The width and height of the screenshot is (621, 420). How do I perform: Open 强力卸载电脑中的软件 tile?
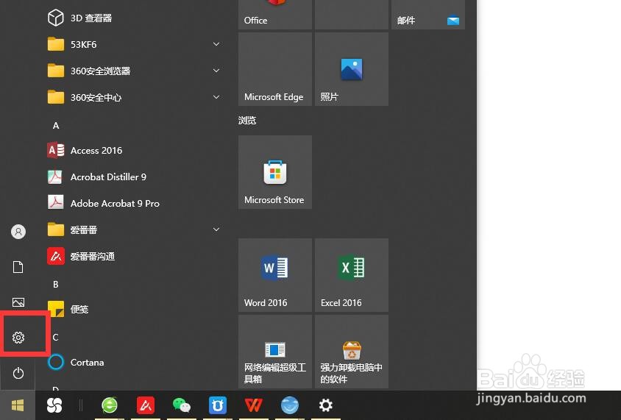coord(352,352)
